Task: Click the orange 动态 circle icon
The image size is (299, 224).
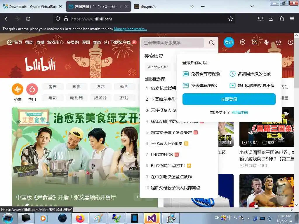Action: [18, 89]
